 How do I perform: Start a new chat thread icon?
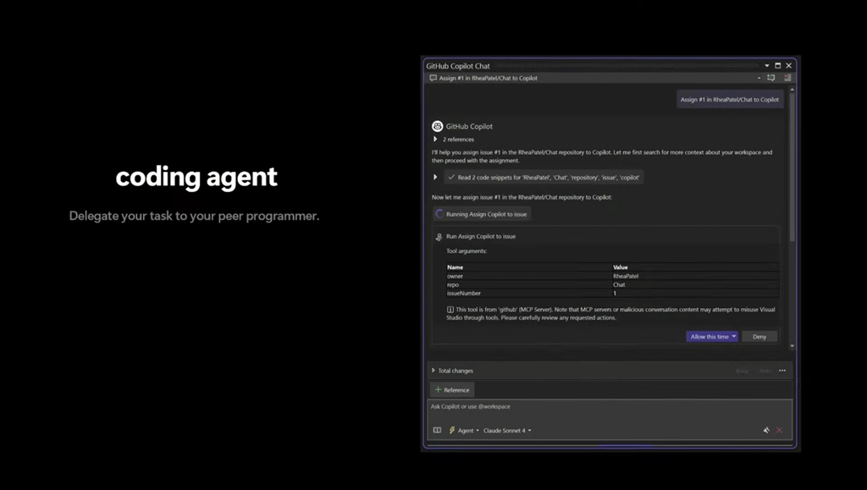click(770, 78)
